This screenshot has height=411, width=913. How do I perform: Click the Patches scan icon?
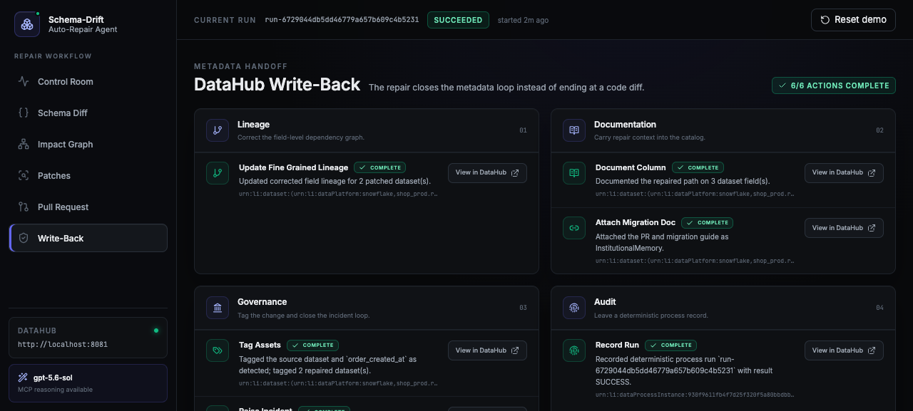(24, 176)
